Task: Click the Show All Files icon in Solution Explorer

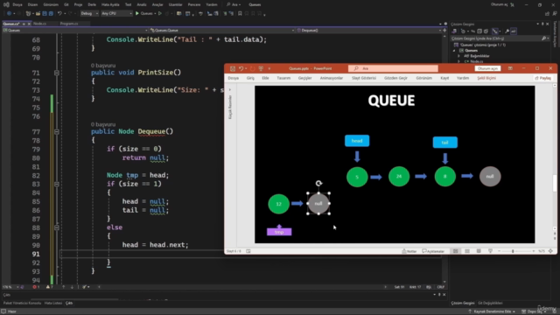Action: click(x=486, y=31)
